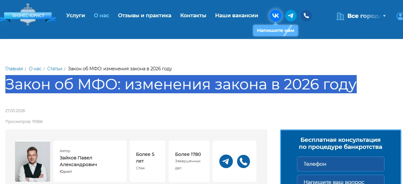Click the author photo thumbnail
403x184 pixels.
tap(33, 161)
